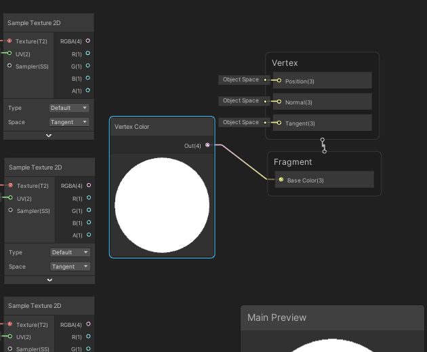The width and height of the screenshot is (427, 352).
Task: Select the Vertex Color node title
Action: [x=131, y=127]
